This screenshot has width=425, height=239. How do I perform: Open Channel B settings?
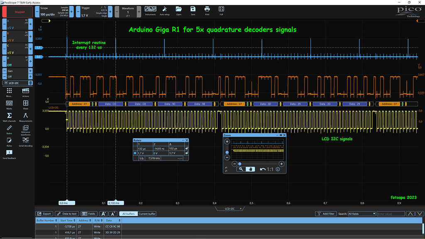click(17, 37)
